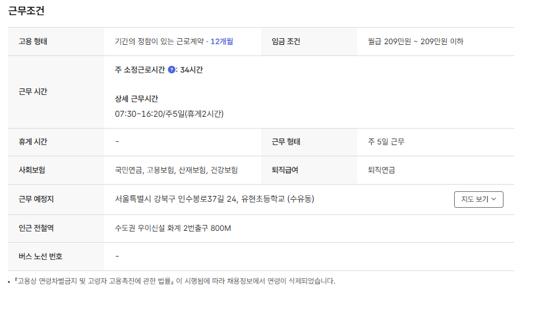Click the 유현초등학교 workplace address text
The height and width of the screenshot is (310, 549).
coord(214,199)
